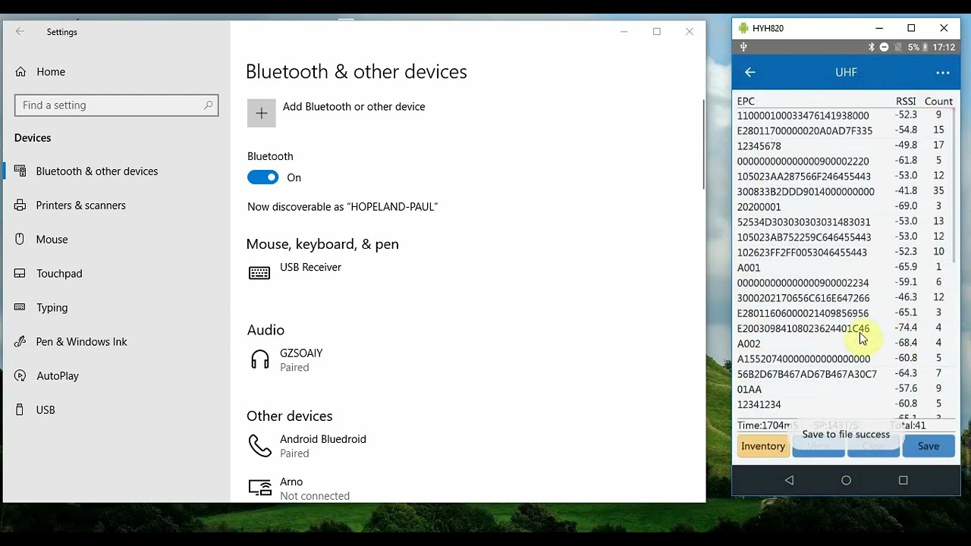The width and height of the screenshot is (971, 546).
Task: Open USB settings in the sidebar
Action: click(x=117, y=410)
